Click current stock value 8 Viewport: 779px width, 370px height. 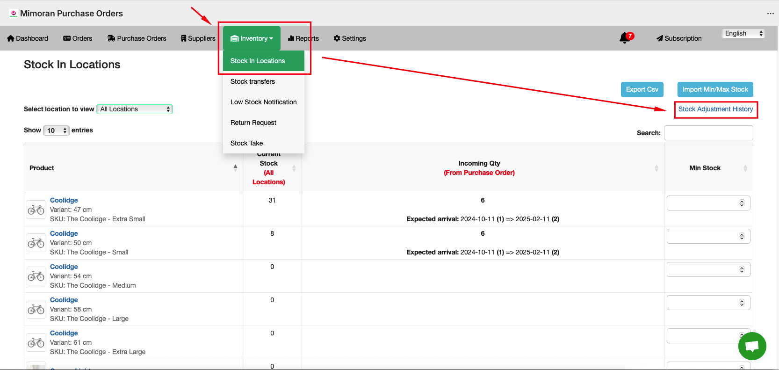click(x=272, y=233)
